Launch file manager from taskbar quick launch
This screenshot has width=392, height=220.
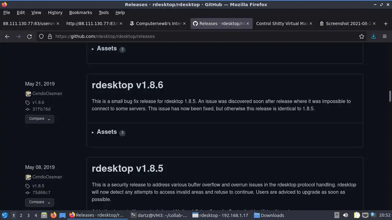pos(44,215)
